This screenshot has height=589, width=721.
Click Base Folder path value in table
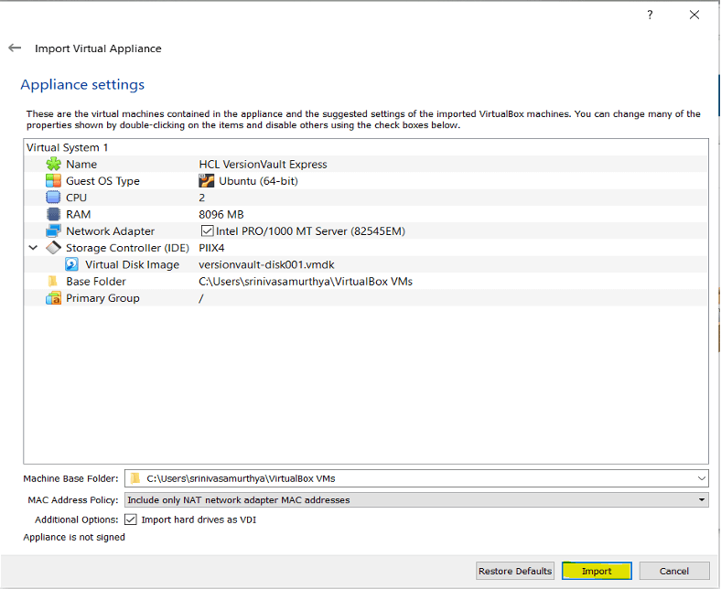[306, 281]
